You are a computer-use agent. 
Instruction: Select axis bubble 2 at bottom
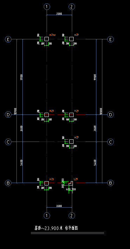[72, 216]
